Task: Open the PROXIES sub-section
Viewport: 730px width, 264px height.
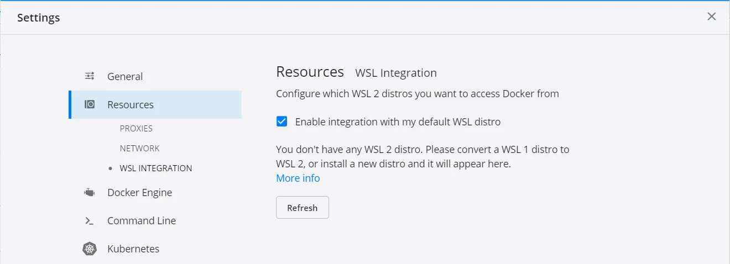Action: [x=136, y=128]
